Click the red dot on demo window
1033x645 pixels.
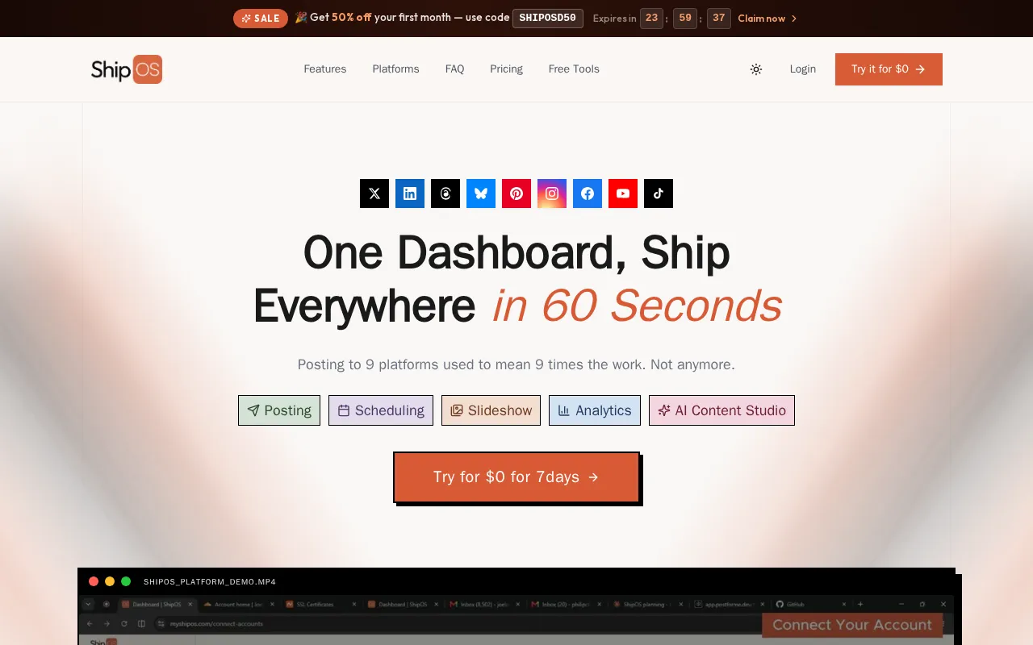[94, 581]
